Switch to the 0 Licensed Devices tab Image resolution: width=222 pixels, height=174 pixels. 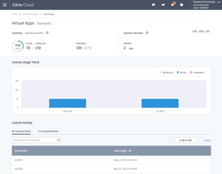[x=48, y=131]
